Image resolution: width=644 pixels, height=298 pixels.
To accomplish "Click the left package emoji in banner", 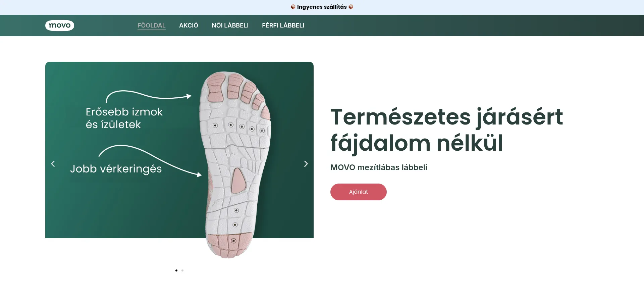I will point(293,7).
